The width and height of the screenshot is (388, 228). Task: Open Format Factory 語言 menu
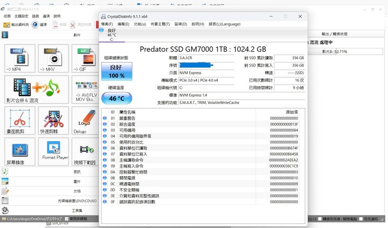point(36,16)
